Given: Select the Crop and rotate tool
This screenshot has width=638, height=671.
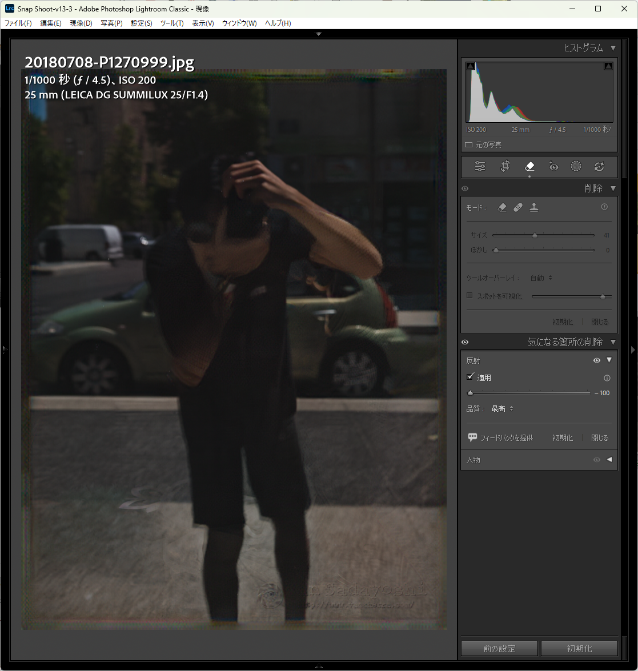Looking at the screenshot, I should [x=505, y=167].
